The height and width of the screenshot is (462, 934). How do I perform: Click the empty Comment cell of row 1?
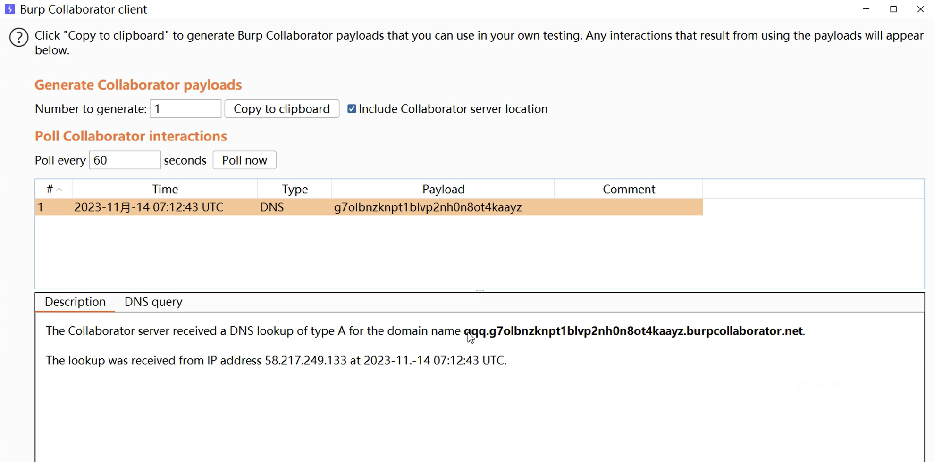pos(629,207)
